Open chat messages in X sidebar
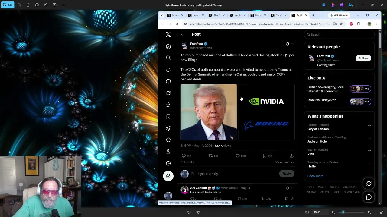The image size is (387, 217). pos(168,81)
